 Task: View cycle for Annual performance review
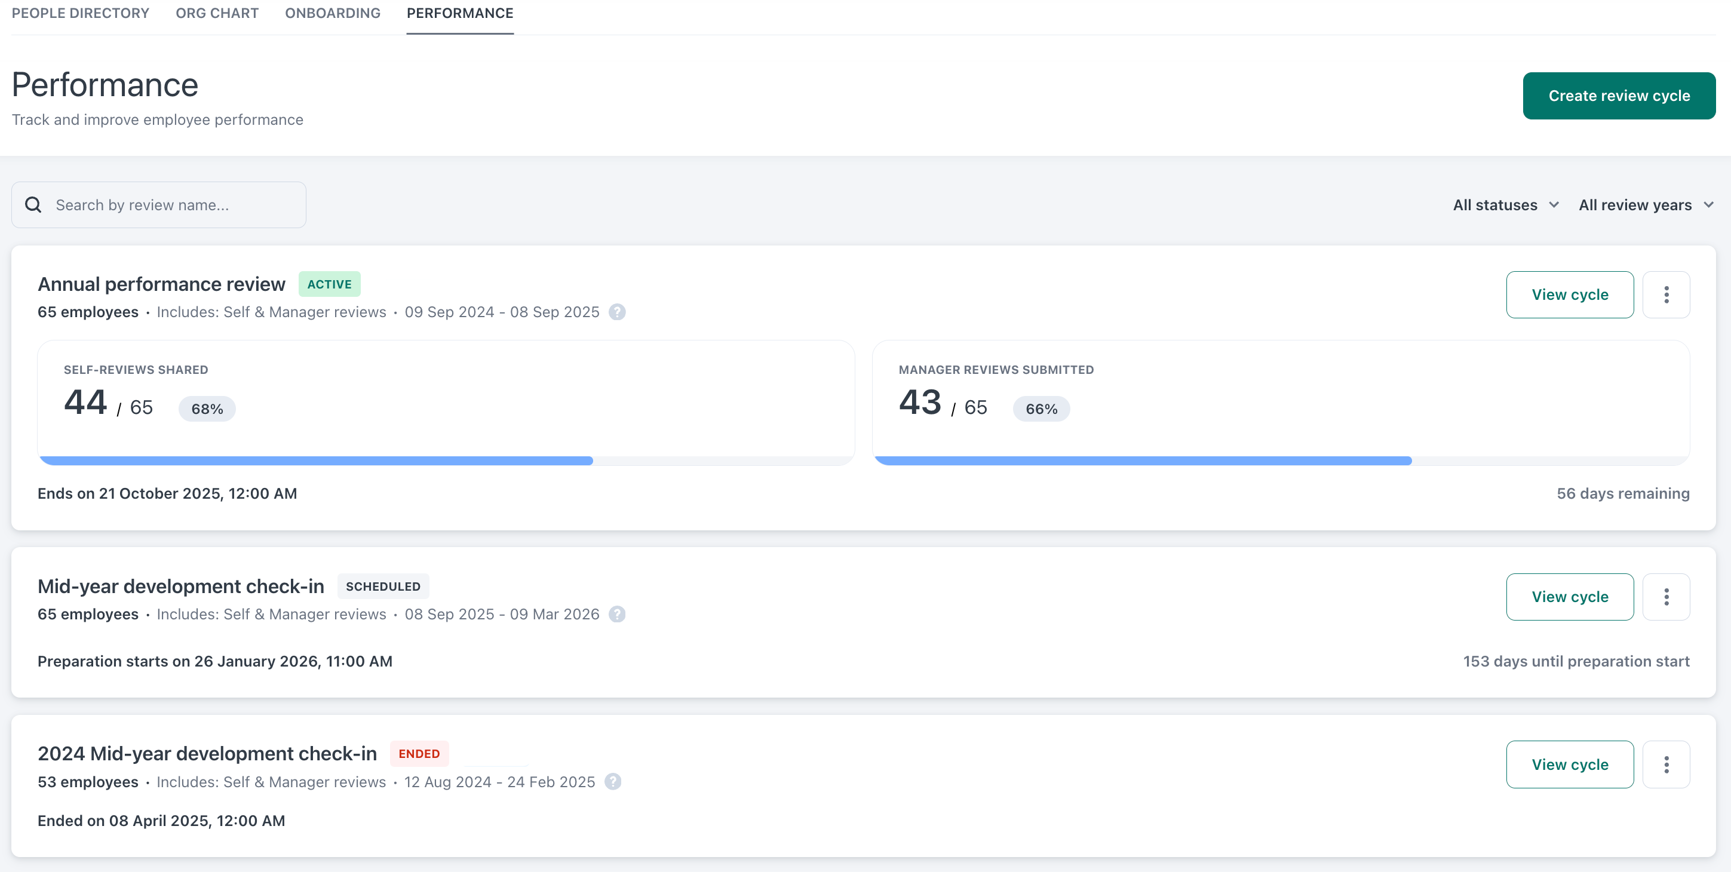coord(1570,295)
